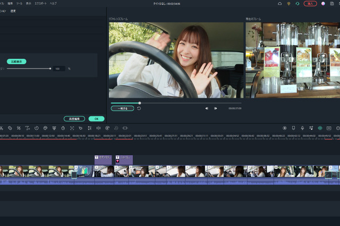
Task: Open the gradient profile avatar
Action: [x=323, y=4]
